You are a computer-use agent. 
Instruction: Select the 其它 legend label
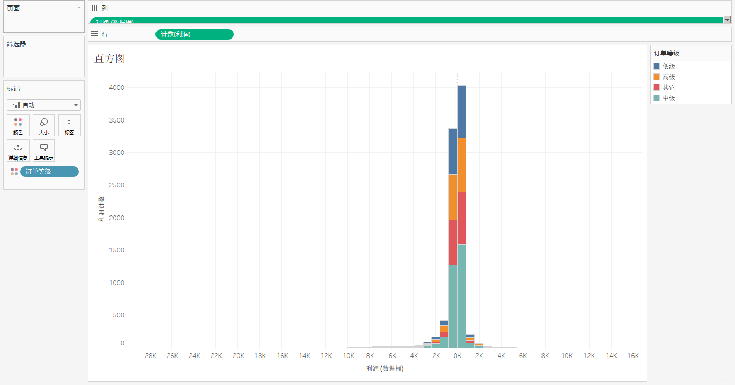coord(669,88)
